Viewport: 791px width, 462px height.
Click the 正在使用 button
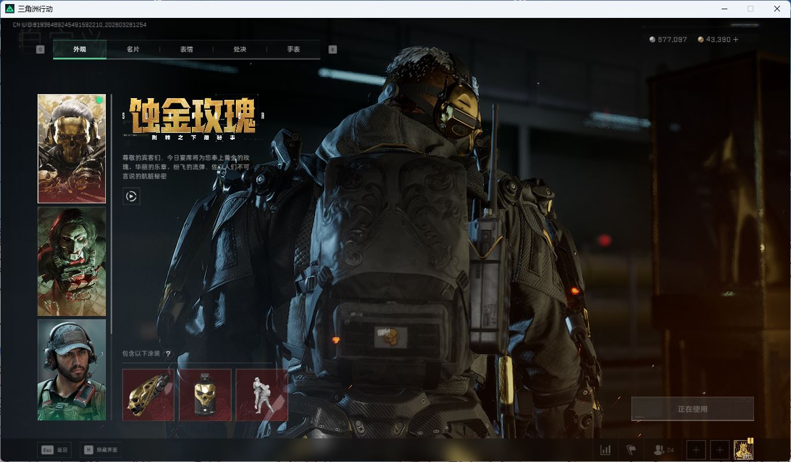point(692,409)
